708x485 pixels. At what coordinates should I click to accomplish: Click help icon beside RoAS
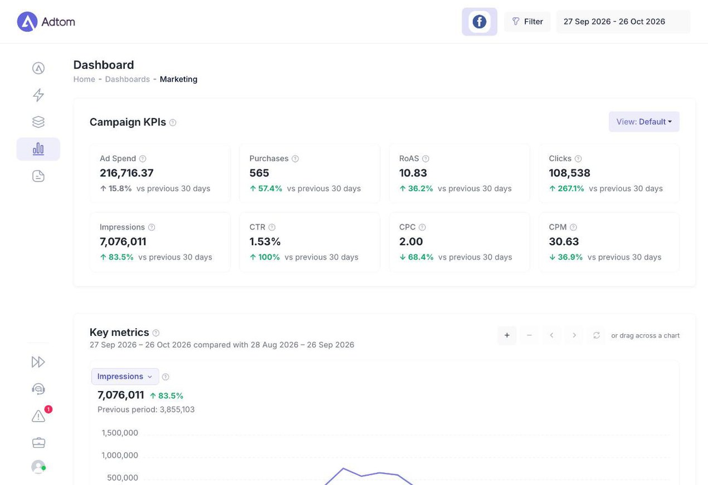(426, 159)
